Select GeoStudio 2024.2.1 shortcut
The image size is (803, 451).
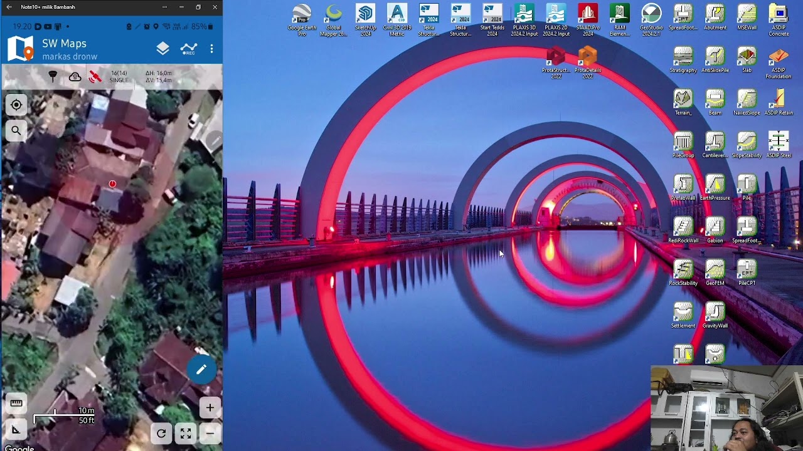click(x=651, y=20)
